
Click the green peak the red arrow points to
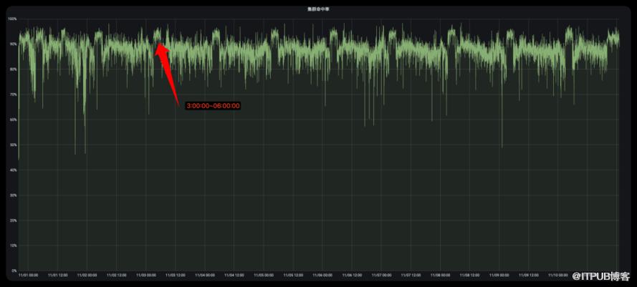pyautogui.click(x=157, y=32)
